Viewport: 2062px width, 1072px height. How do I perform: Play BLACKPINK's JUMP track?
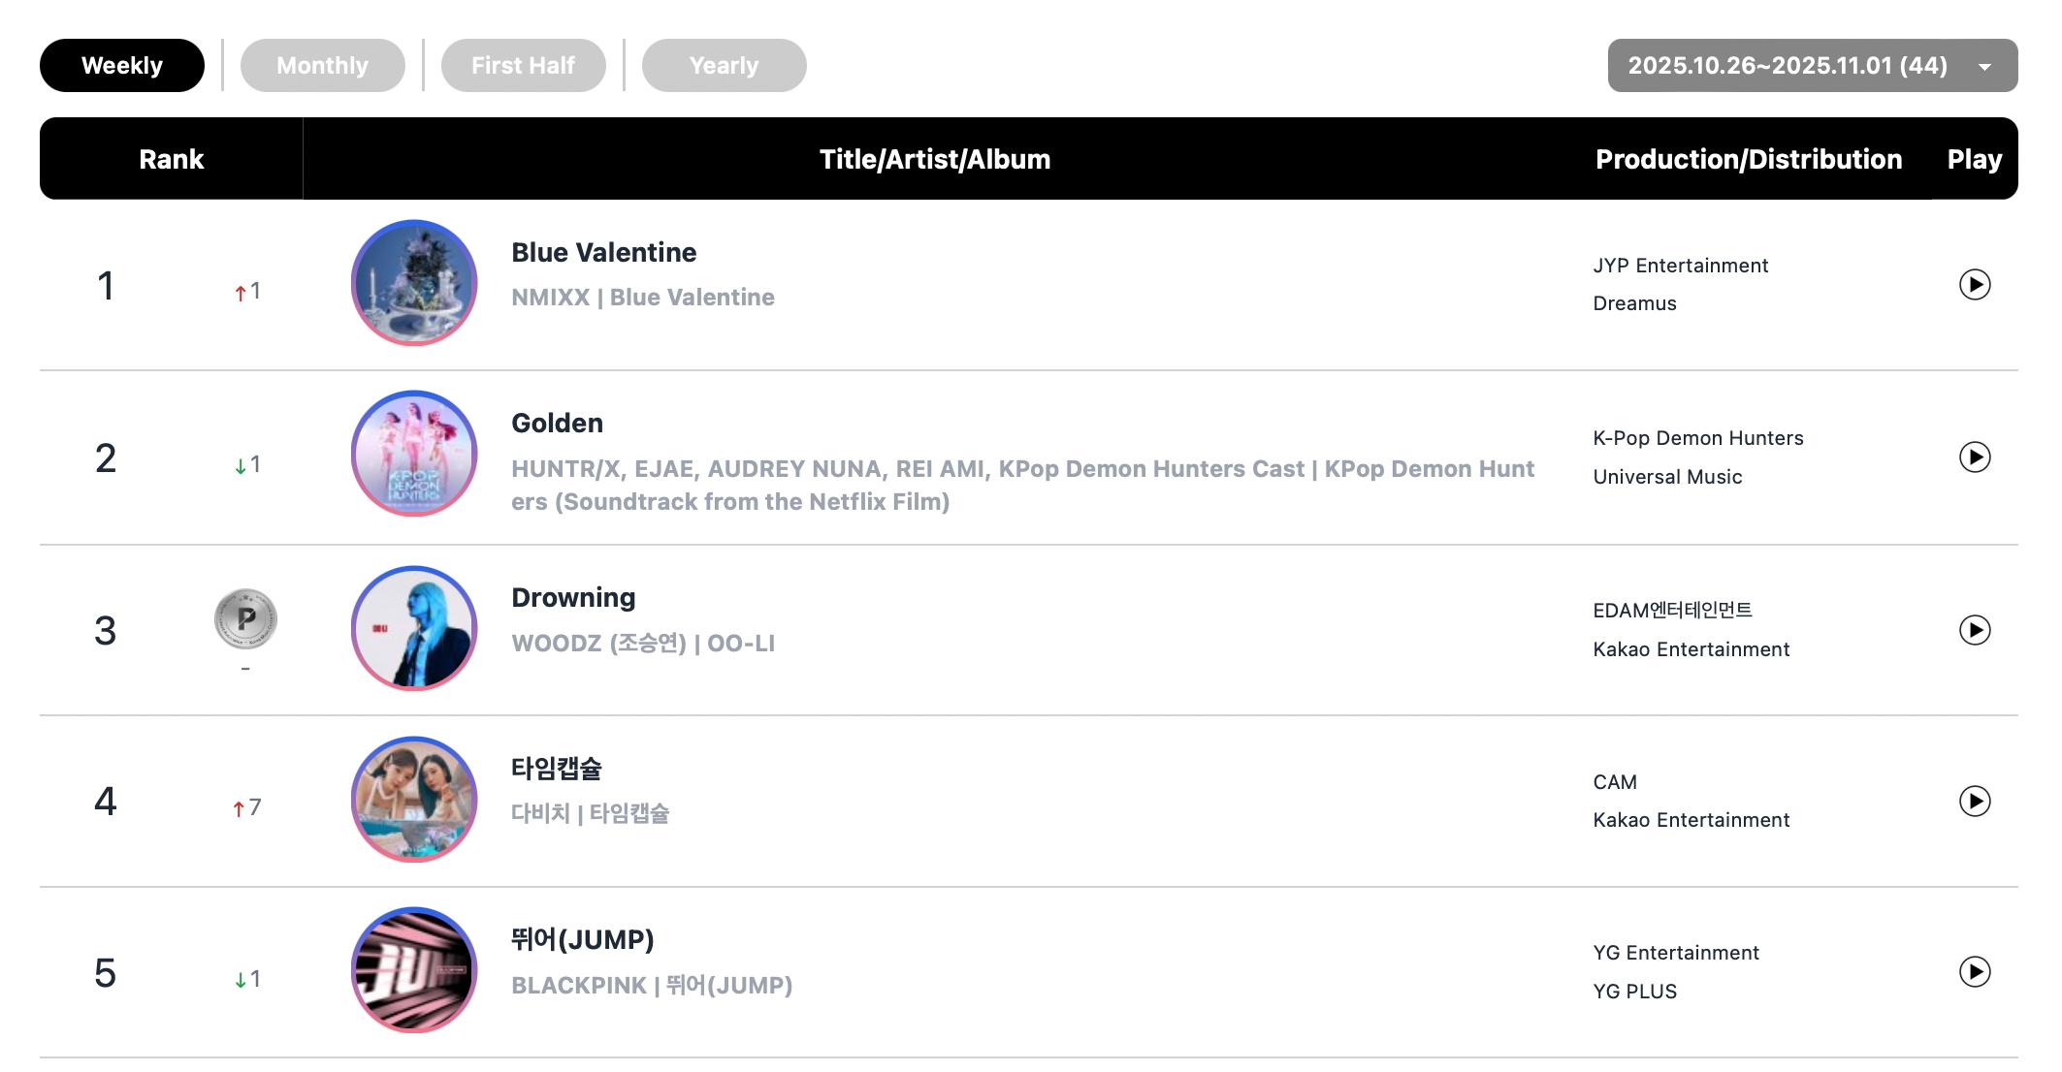pos(1974,971)
